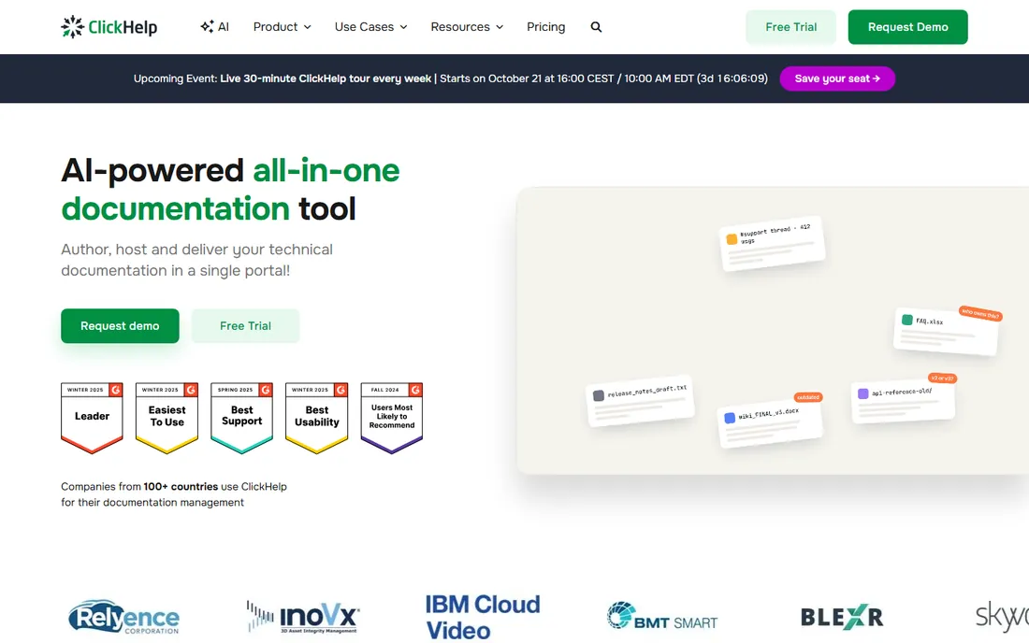The width and height of the screenshot is (1029, 643).
Task: Click the G2 Leader Winter 2025 badge
Action: (92, 418)
